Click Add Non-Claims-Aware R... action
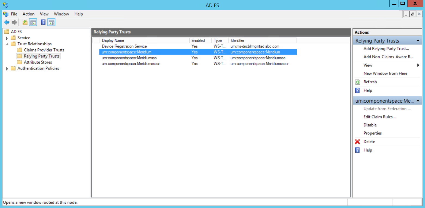Image resolution: width=425 pixels, height=208 pixels. pos(388,57)
